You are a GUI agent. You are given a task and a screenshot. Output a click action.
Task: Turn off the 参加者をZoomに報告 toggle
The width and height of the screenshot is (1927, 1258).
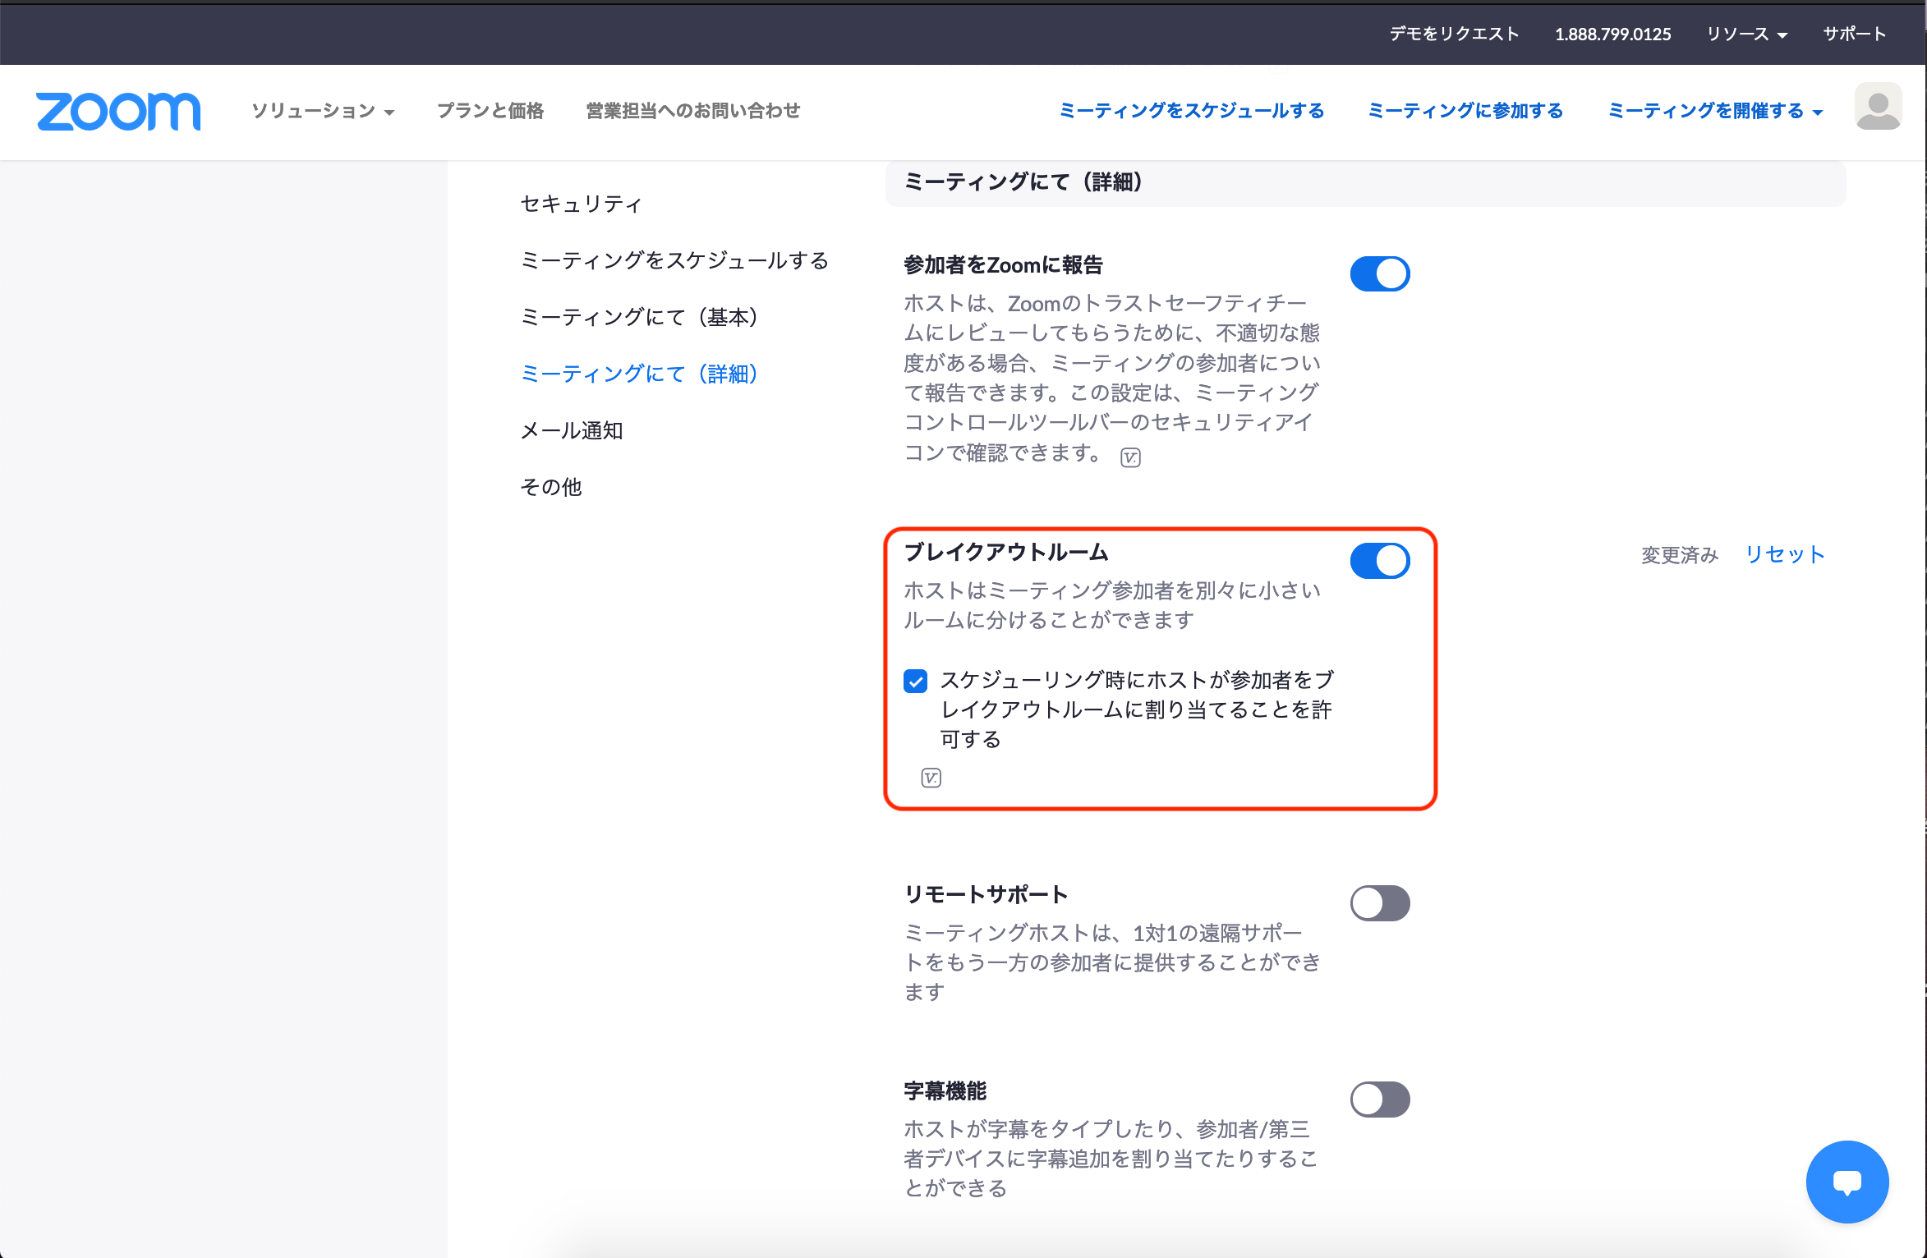(1380, 273)
